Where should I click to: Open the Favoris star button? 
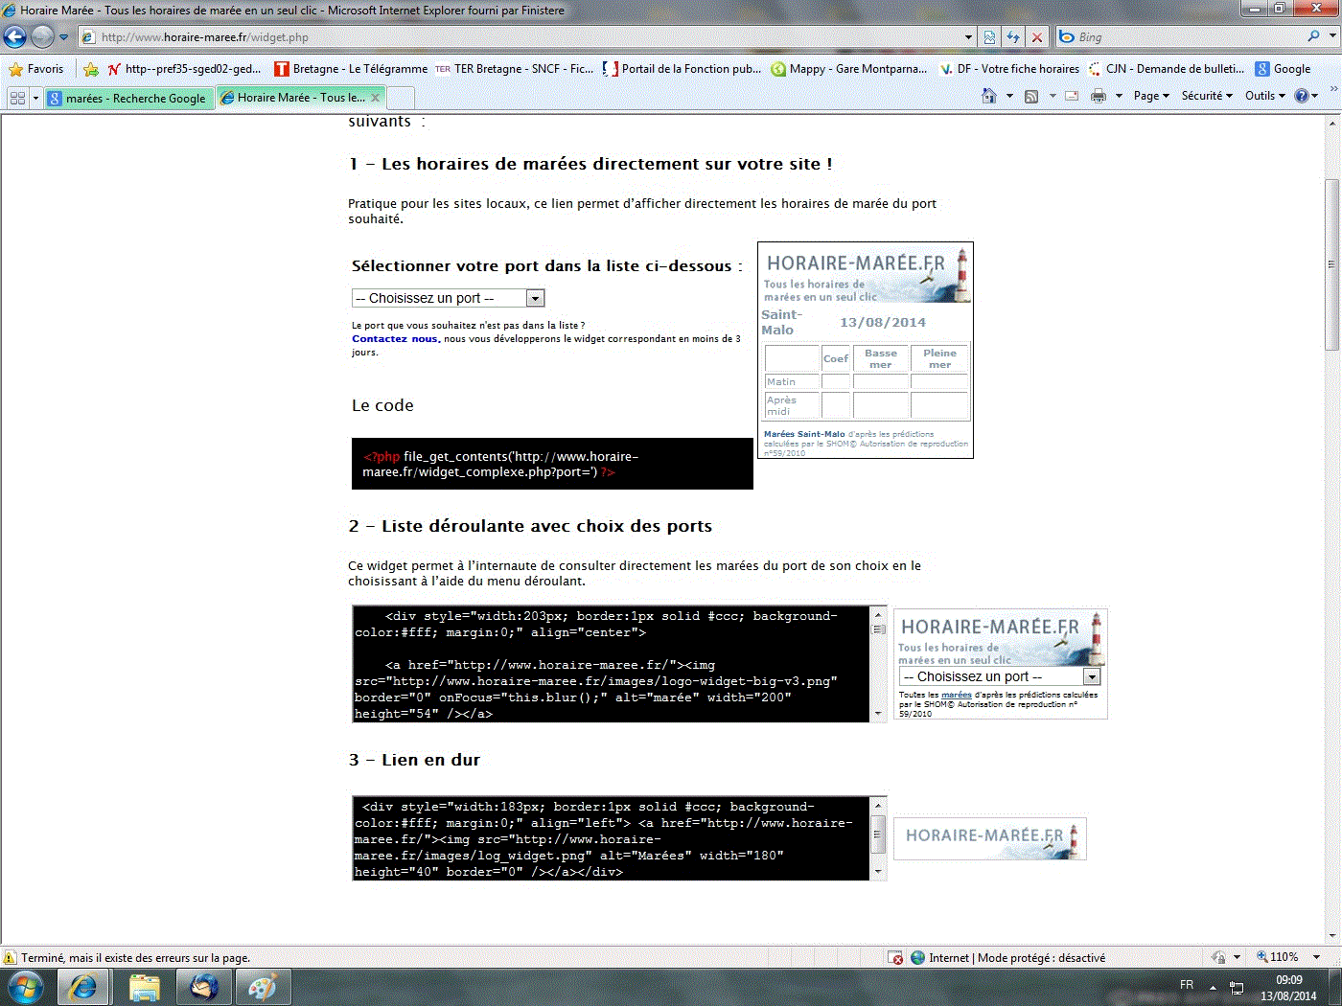pos(35,69)
